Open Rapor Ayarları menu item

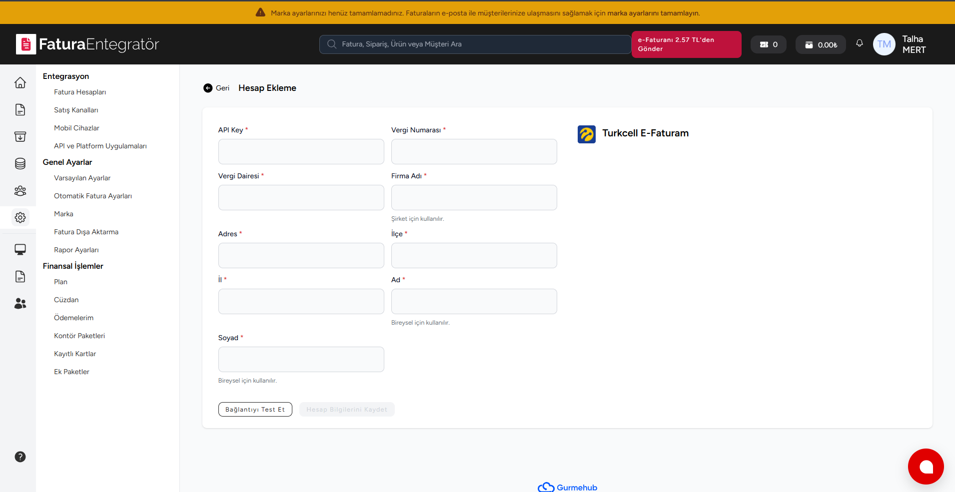pyautogui.click(x=76, y=250)
